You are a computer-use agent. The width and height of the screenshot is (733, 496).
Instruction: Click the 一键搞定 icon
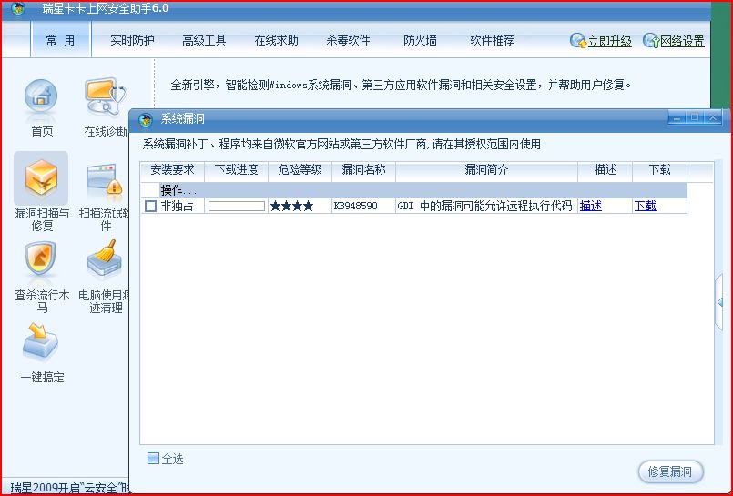pos(41,342)
